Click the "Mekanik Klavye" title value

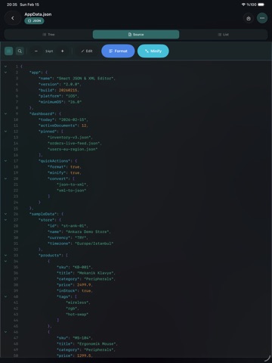click(x=96, y=273)
